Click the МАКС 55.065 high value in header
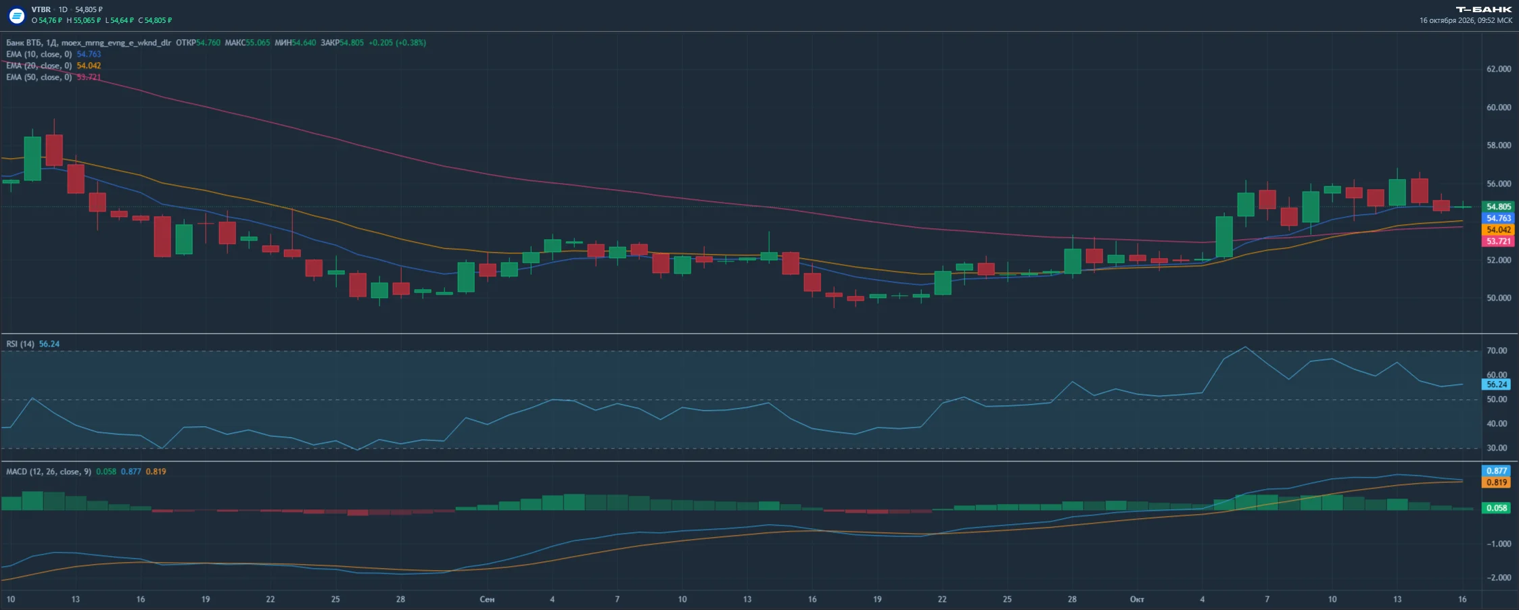Viewport: 1519px width, 610px height. point(247,43)
